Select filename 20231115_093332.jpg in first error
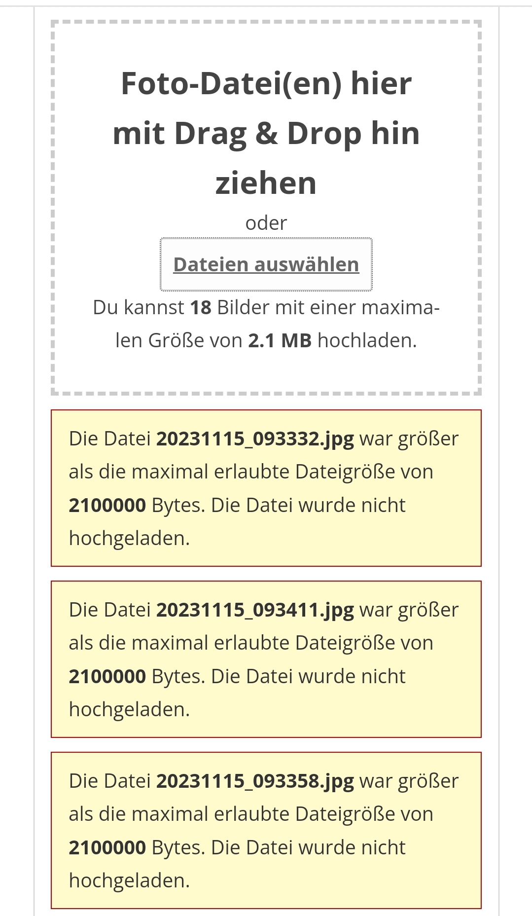The width and height of the screenshot is (532, 916). [255, 439]
